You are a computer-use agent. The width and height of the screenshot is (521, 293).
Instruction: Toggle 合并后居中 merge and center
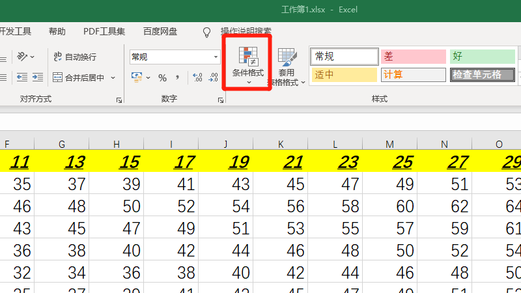(79, 78)
